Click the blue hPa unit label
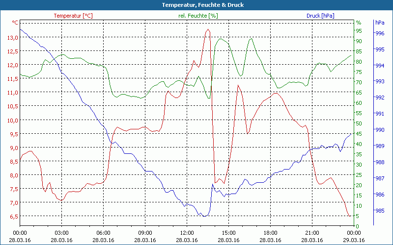Viewport: 393px width, 245px height. point(379,23)
